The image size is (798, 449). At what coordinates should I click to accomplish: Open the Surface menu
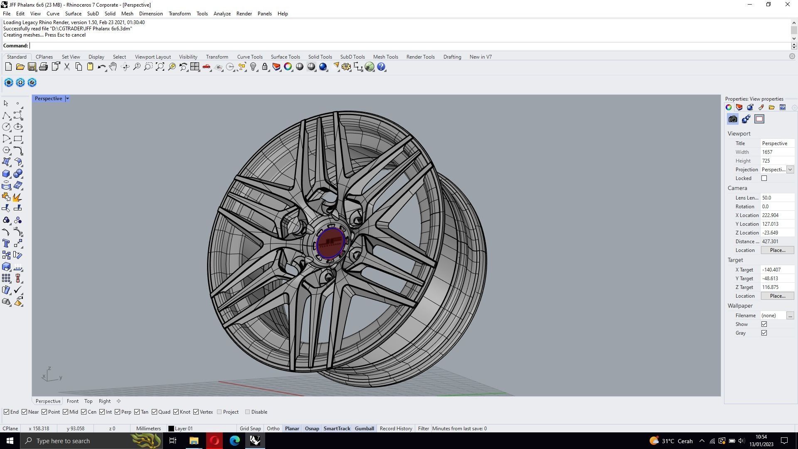point(73,14)
